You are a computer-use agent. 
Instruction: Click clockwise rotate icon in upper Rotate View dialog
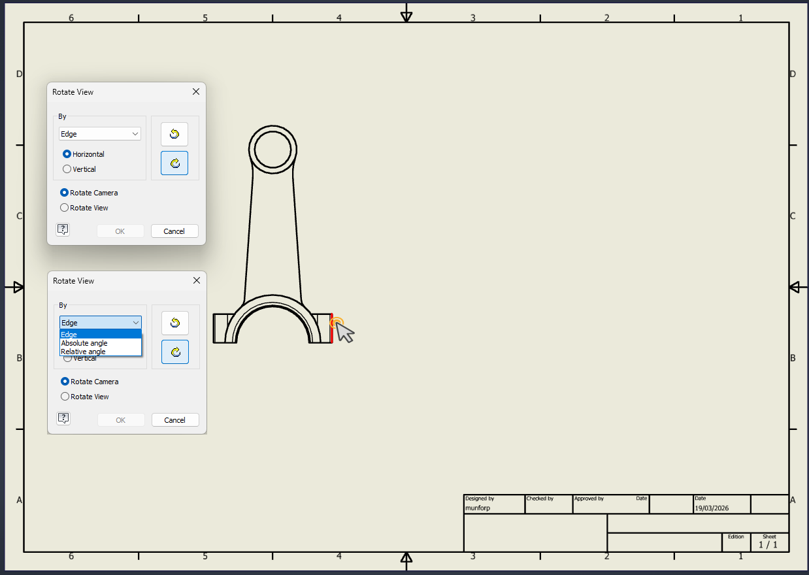click(174, 163)
